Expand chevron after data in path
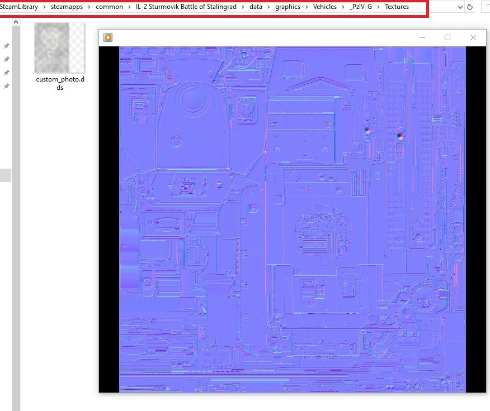Screen dimensions: 490x411 [x=268, y=7]
